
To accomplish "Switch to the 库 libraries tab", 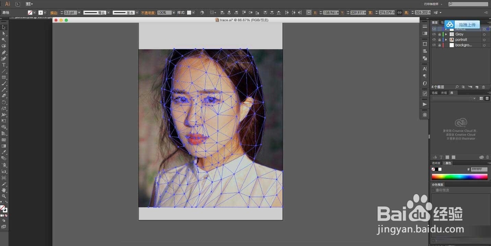I will pyautogui.click(x=452, y=93).
